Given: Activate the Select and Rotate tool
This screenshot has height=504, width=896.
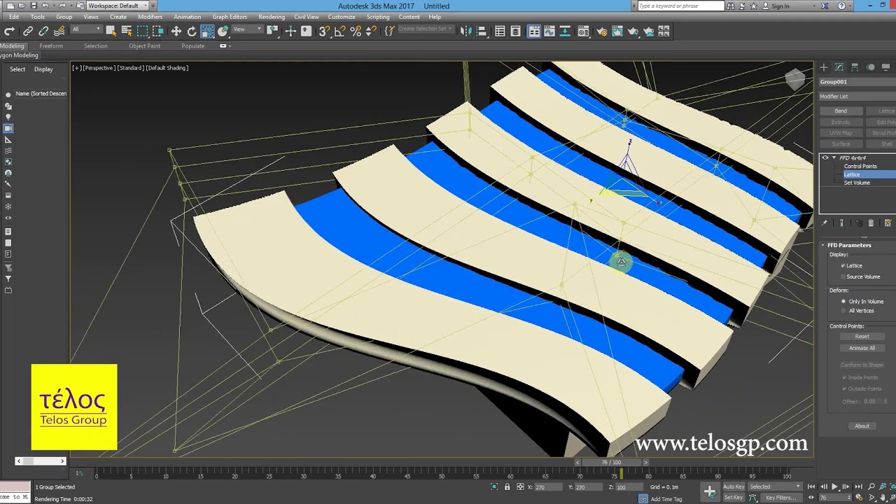Looking at the screenshot, I should [x=192, y=31].
